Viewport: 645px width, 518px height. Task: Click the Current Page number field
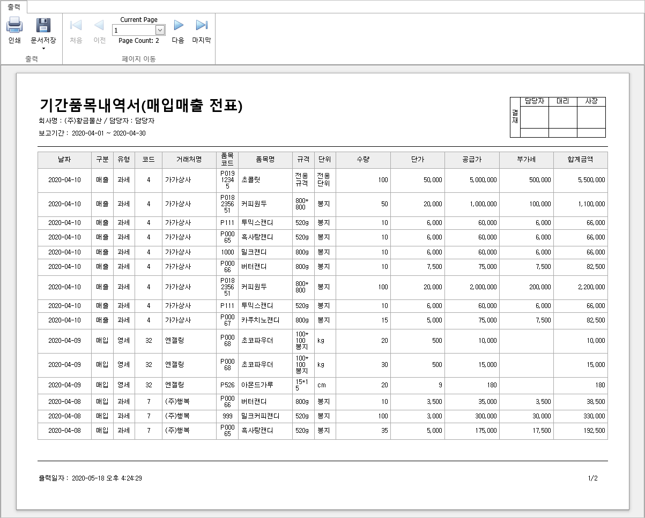tap(134, 31)
